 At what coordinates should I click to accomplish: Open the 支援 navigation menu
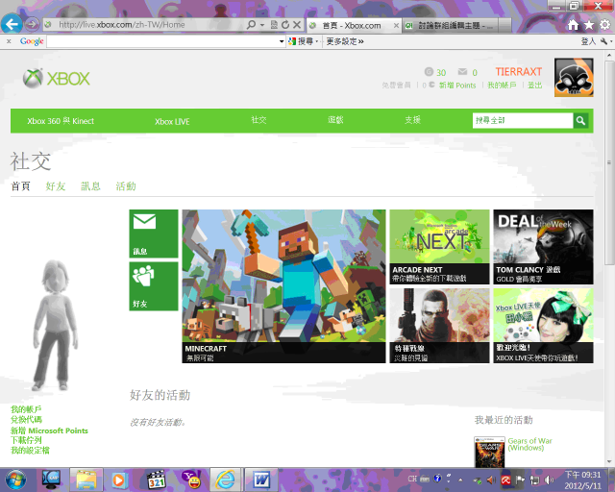412,120
